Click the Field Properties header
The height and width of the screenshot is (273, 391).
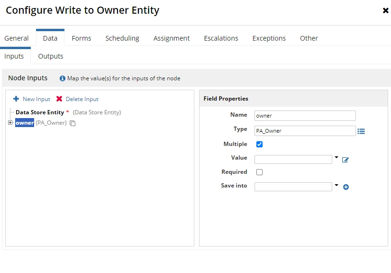pyautogui.click(x=226, y=99)
